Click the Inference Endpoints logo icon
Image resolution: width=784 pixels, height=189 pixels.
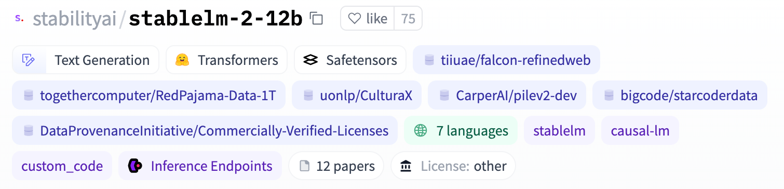tap(136, 166)
